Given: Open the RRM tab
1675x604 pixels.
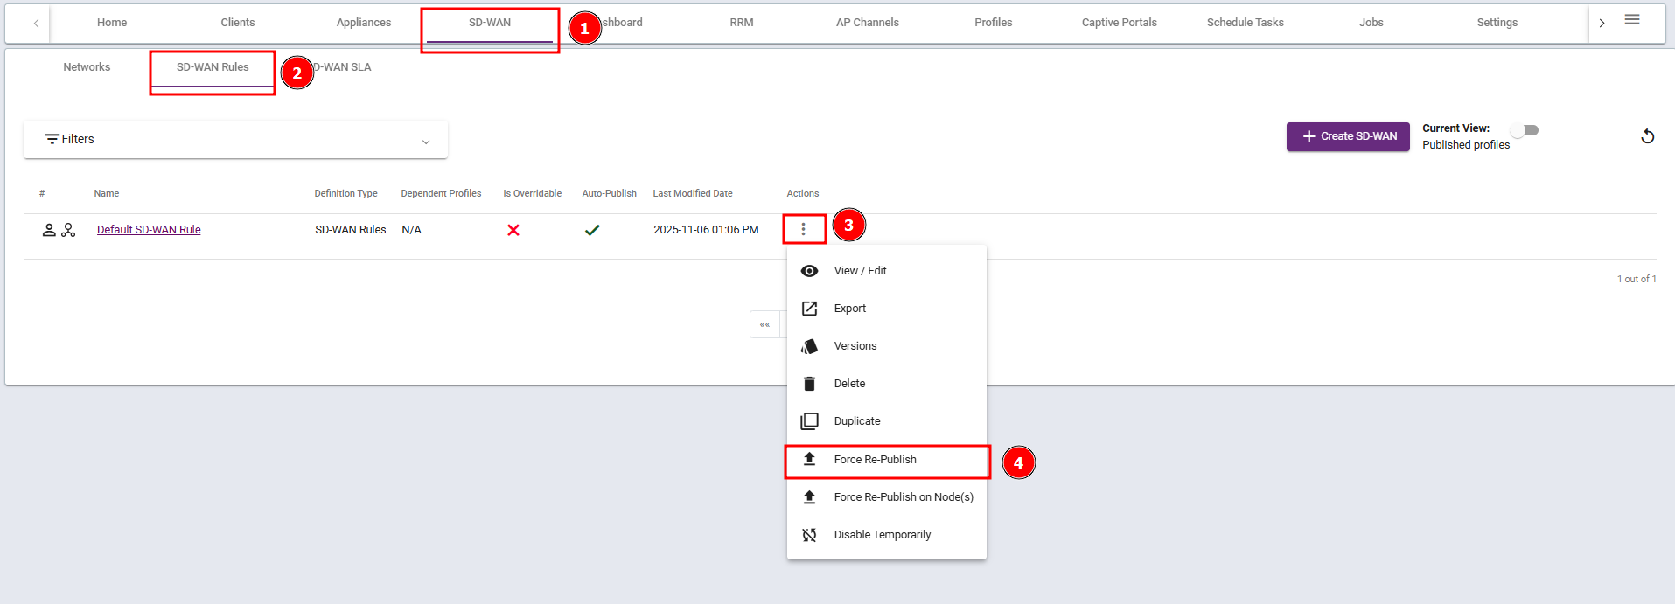Looking at the screenshot, I should click(742, 23).
